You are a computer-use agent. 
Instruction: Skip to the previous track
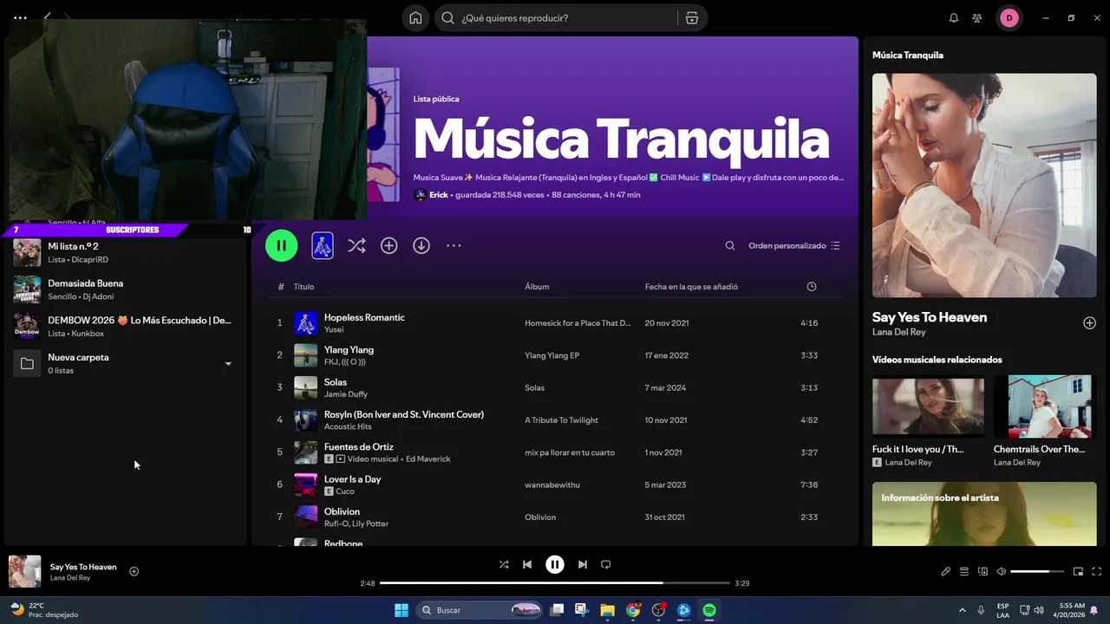click(526, 564)
